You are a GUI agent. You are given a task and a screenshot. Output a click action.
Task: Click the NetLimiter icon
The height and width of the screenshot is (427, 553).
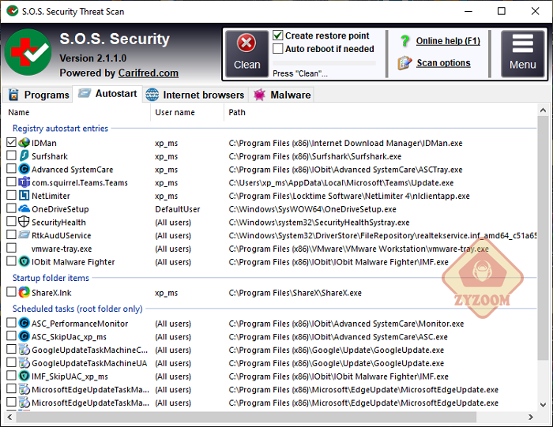pos(24,195)
